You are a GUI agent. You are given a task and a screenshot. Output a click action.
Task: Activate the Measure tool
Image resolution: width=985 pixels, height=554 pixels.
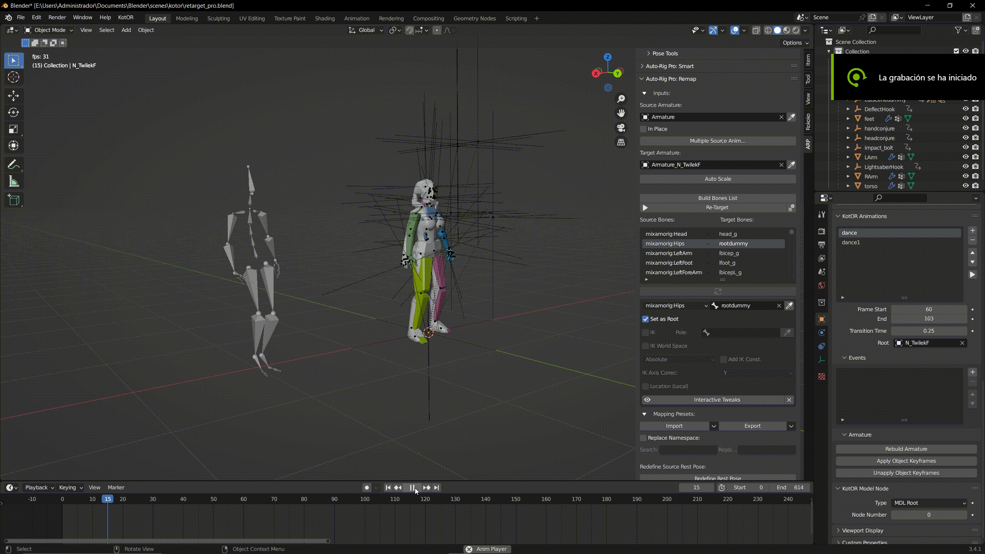[13, 182]
